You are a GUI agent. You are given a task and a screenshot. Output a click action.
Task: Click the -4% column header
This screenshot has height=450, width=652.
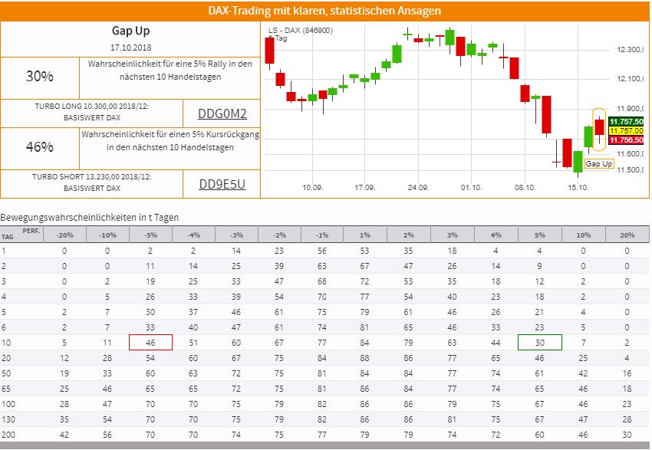[193, 235]
